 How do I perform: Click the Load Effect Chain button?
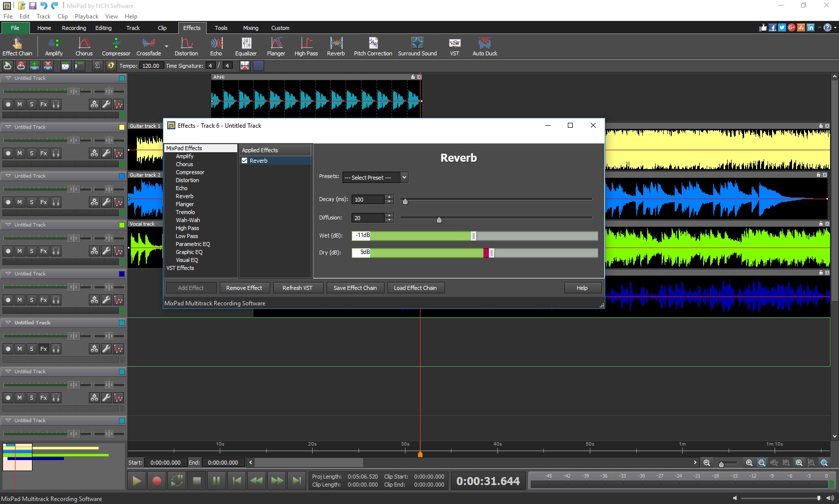416,287
